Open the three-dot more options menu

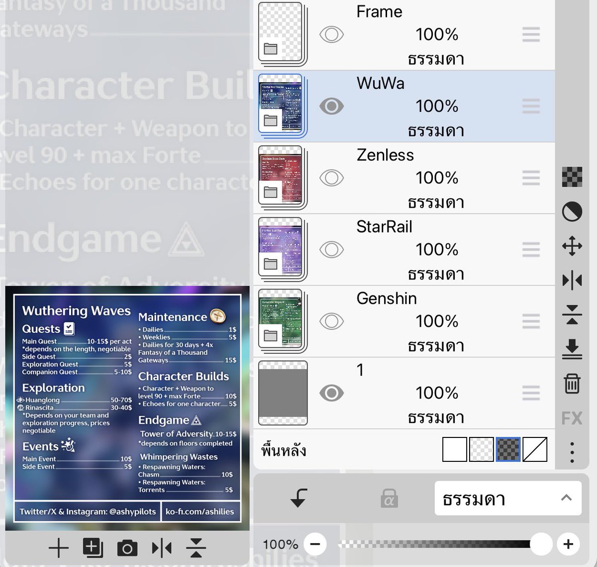pyautogui.click(x=572, y=452)
